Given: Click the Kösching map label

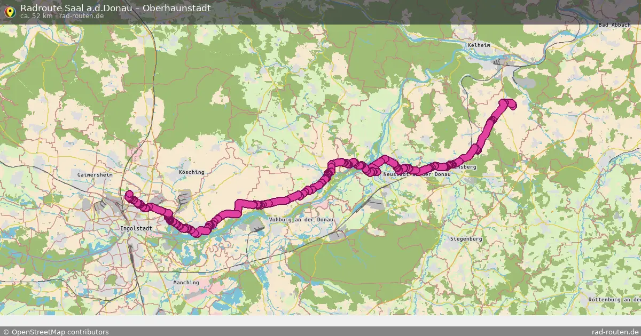Looking at the screenshot, I should [x=191, y=172].
